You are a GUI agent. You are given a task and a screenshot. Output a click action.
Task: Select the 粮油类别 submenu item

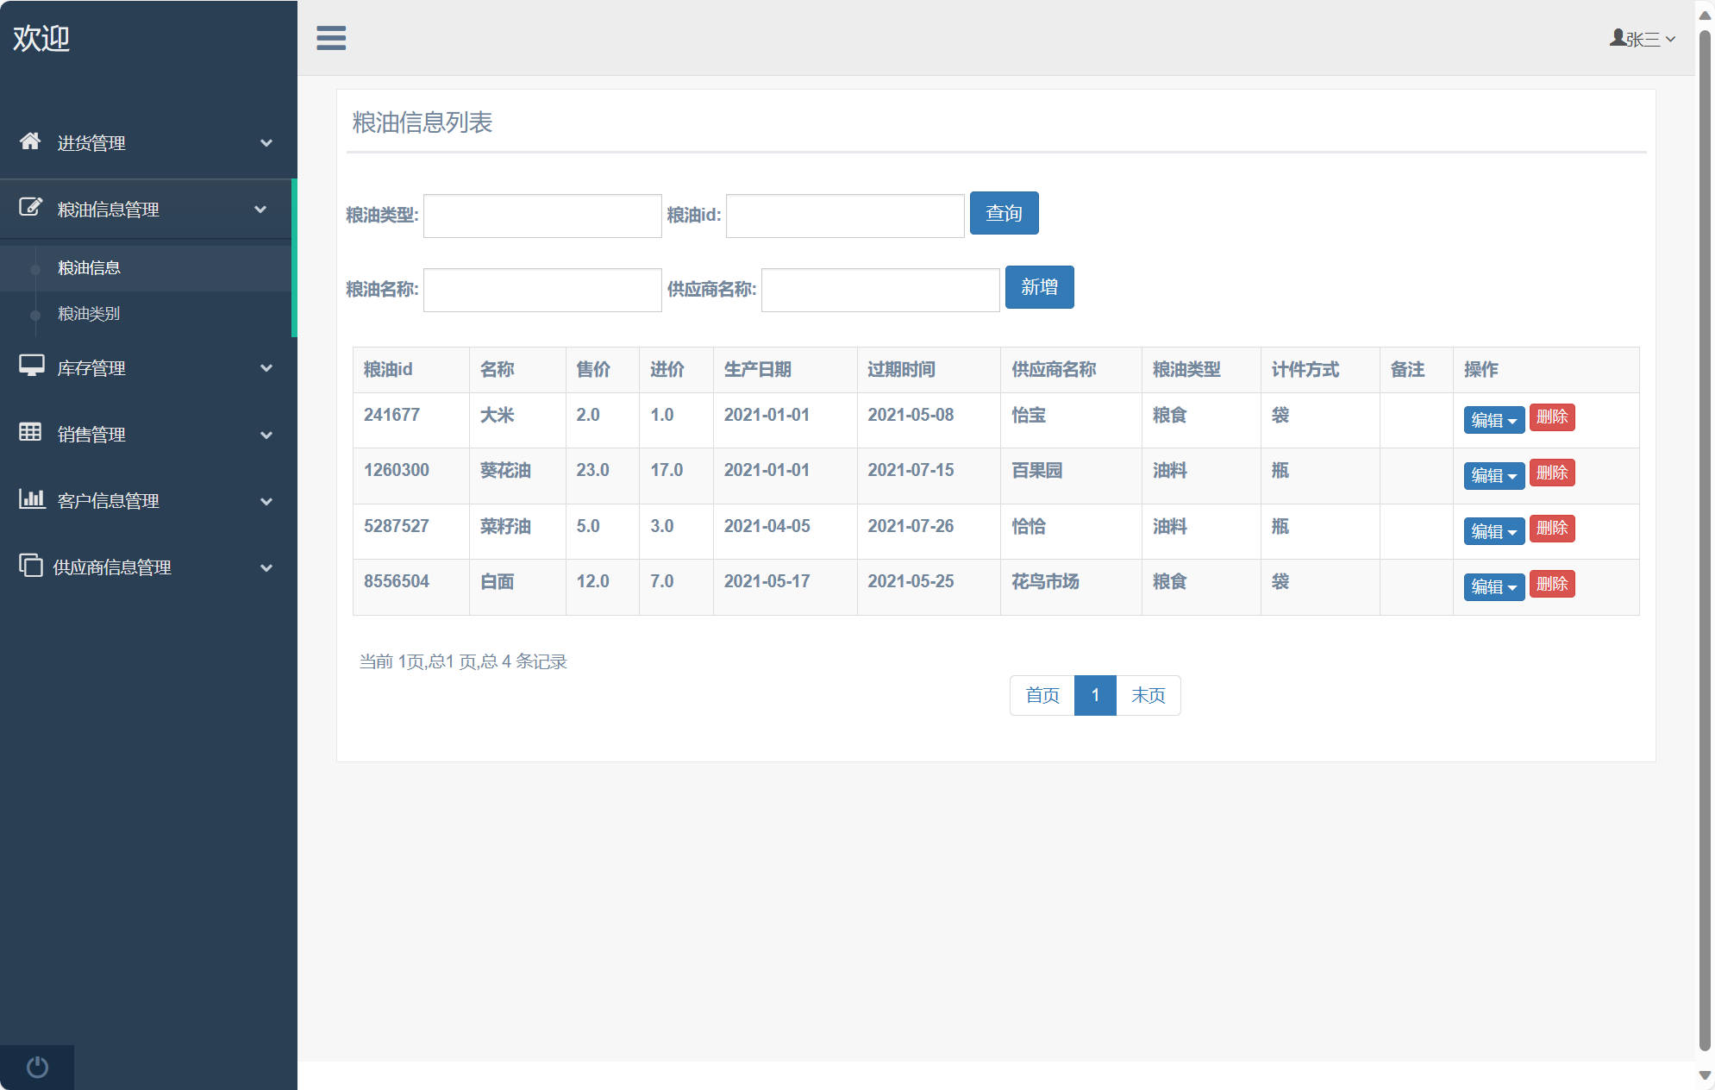(x=89, y=314)
